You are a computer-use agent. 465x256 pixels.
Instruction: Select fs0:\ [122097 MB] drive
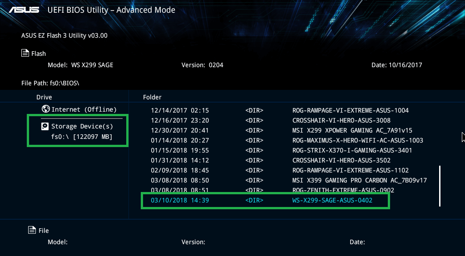click(x=82, y=137)
